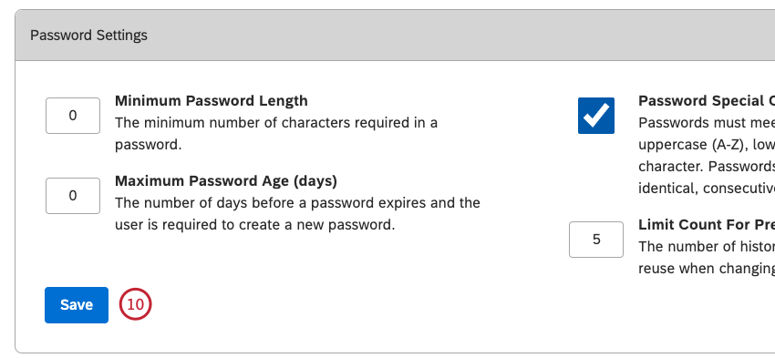Click the Limit Count For bold heading

[707, 225]
